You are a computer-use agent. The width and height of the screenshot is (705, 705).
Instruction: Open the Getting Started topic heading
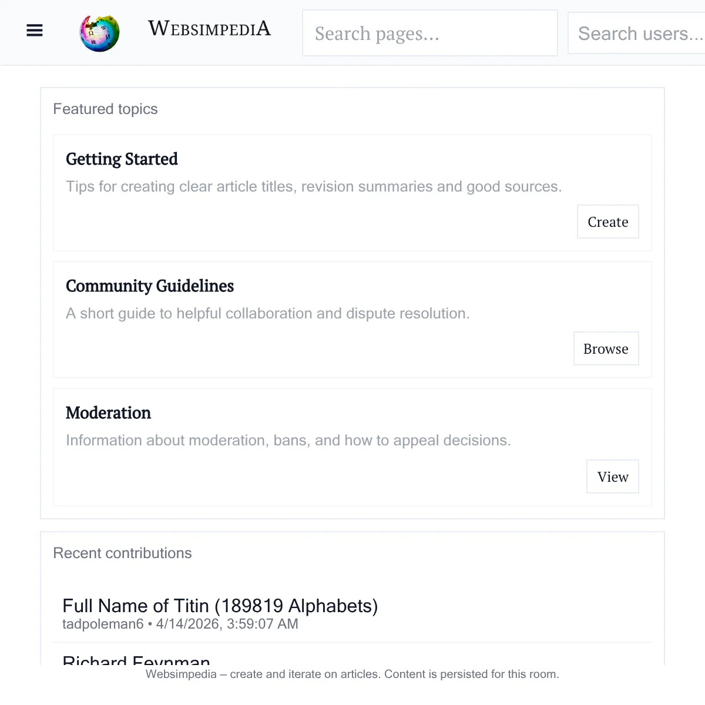click(x=122, y=159)
